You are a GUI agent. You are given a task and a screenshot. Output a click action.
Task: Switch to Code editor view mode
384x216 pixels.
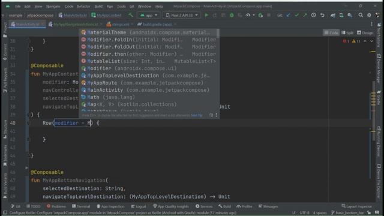click(331, 32)
